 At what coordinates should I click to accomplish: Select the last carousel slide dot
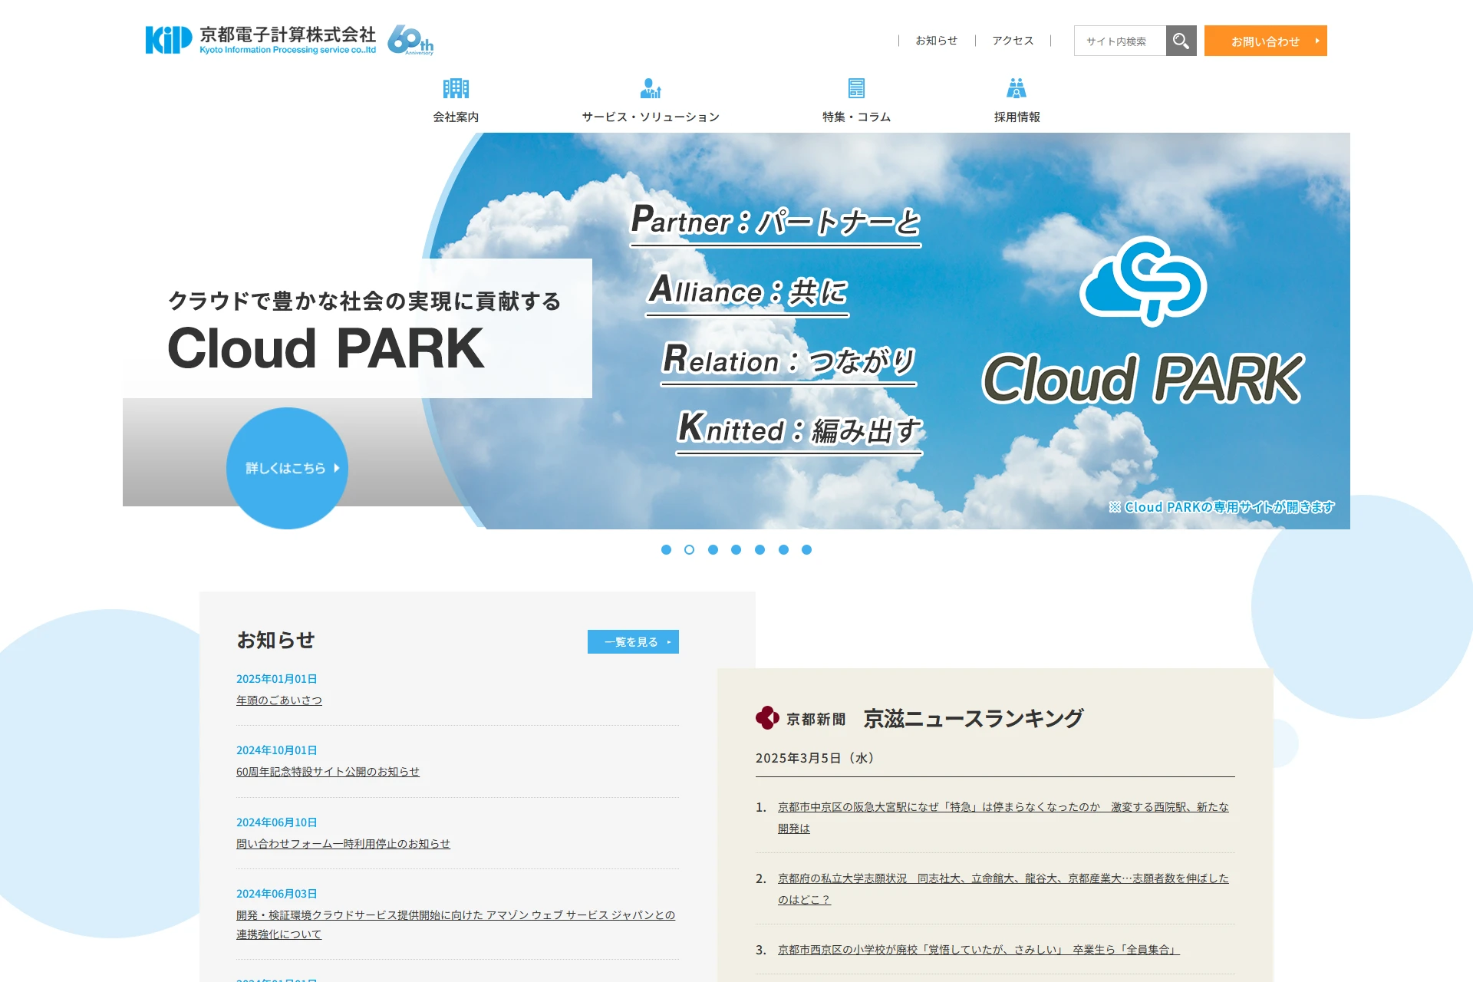coord(806,549)
